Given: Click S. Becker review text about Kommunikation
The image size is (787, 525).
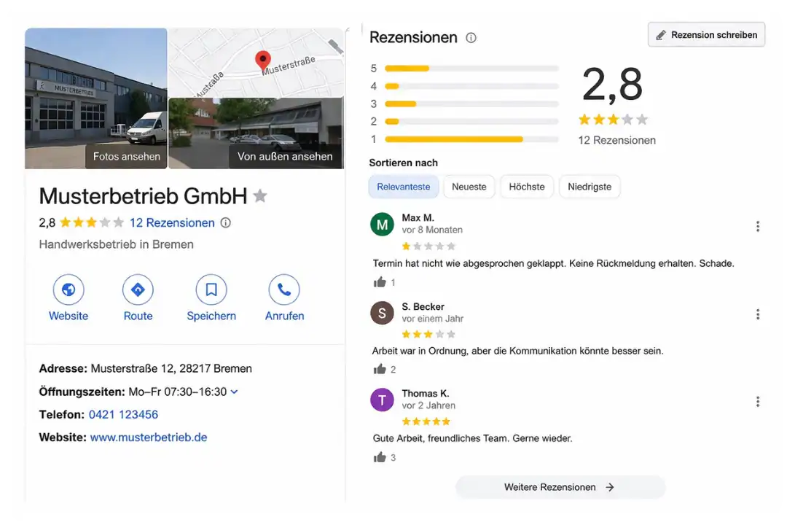Looking at the screenshot, I should coord(517,351).
